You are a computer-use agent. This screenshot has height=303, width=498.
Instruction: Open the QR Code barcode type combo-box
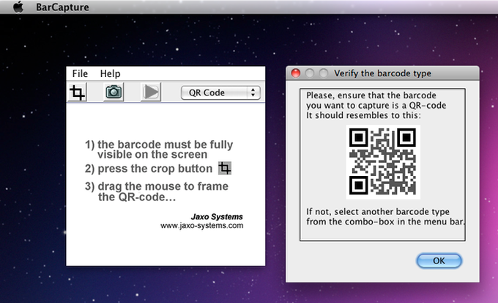220,92
